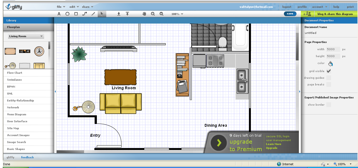This screenshot has width=358, height=168.
Task: Toggle the grid visible checkbox
Action: [x=329, y=71]
